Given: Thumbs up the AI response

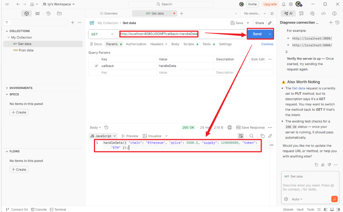Looking at the screenshot, I should tap(323, 165).
